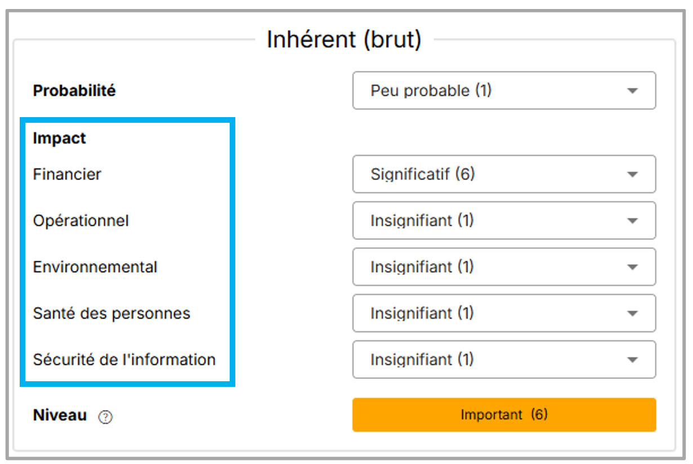Open the Sécurité de l'information dropdown

point(632,359)
